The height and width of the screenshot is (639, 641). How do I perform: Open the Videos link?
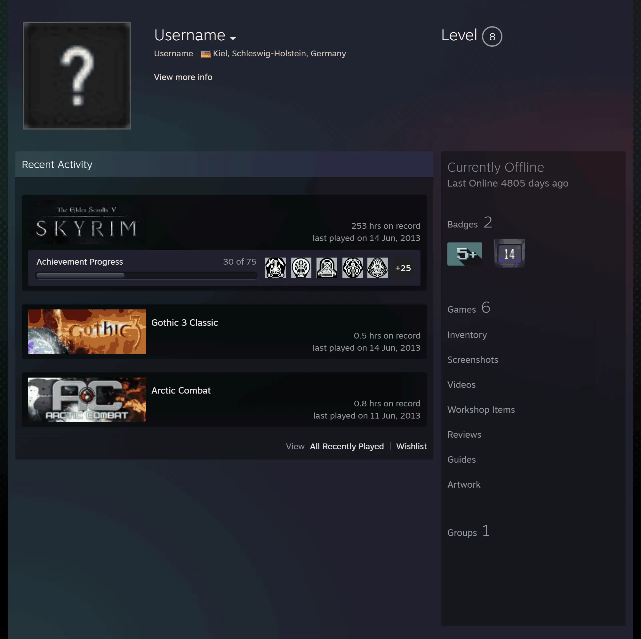[461, 385]
